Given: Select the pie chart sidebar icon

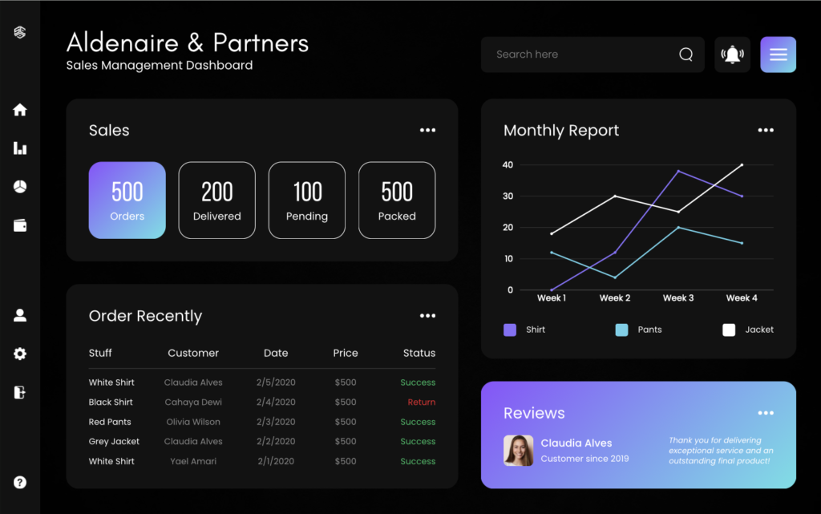Looking at the screenshot, I should pyautogui.click(x=20, y=187).
